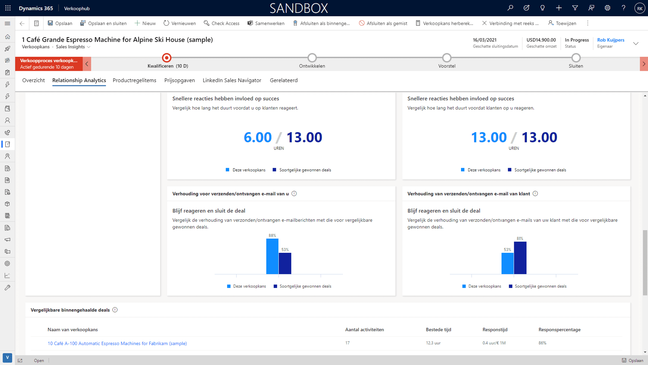Go to Home in the sidebar
Viewport: 648px width, 365px height.
(x=7, y=37)
